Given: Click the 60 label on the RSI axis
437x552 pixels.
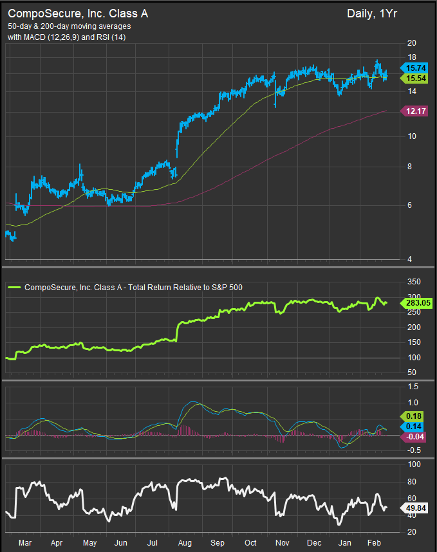Looking at the screenshot, I should 412,499.
